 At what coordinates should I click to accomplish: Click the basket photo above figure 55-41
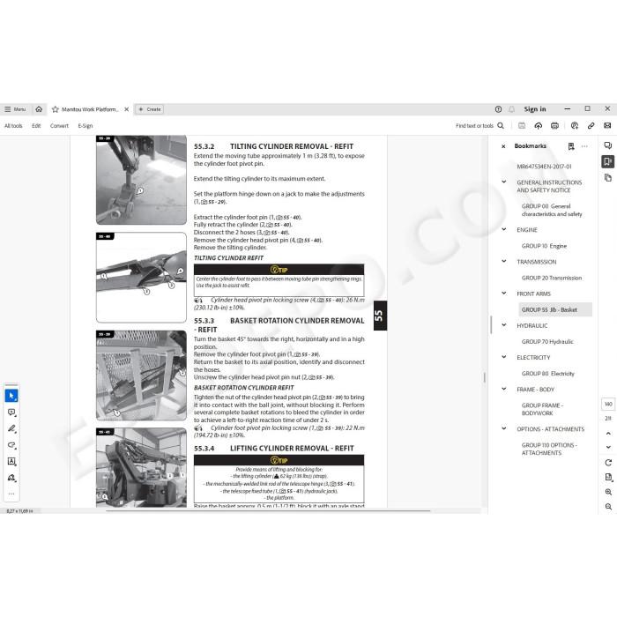(141, 375)
